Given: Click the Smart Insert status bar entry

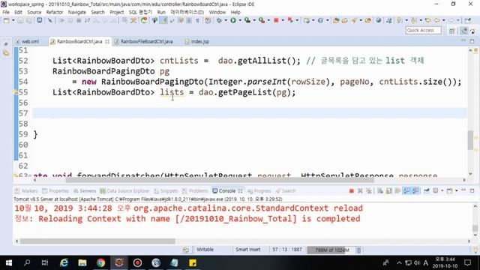Looking at the screenshot, I should tap(248, 250).
